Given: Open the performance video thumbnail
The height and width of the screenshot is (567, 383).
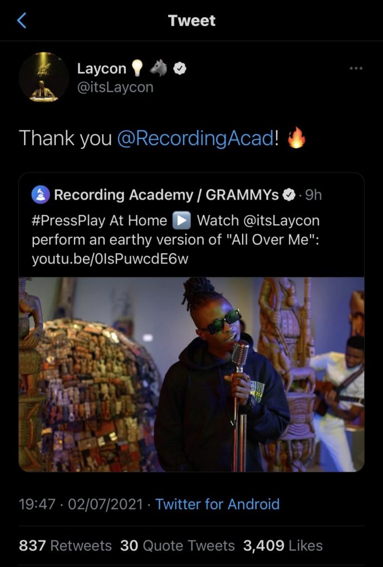Looking at the screenshot, I should point(191,374).
